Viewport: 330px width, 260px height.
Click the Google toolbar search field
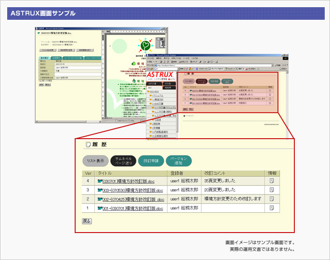[166, 69]
